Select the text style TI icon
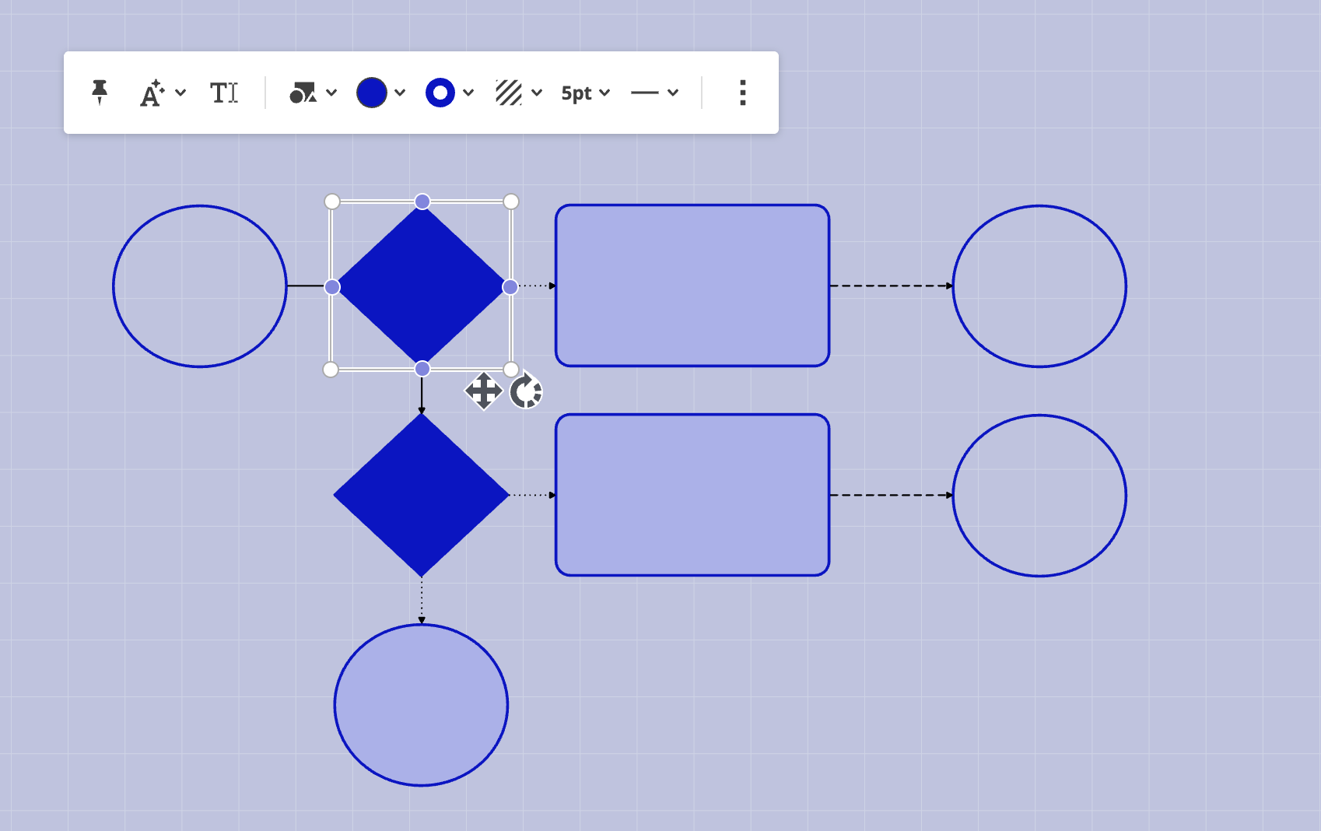Image resolution: width=1321 pixels, height=831 pixels. [x=224, y=93]
